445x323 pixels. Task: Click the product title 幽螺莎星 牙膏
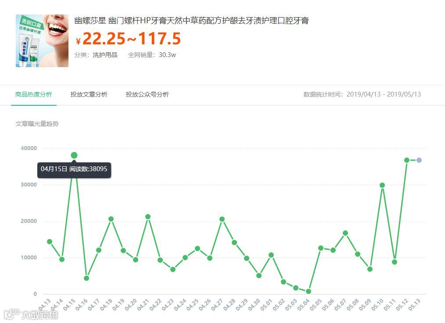pos(192,21)
